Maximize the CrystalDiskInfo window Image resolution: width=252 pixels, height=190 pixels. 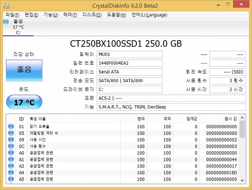228,4
